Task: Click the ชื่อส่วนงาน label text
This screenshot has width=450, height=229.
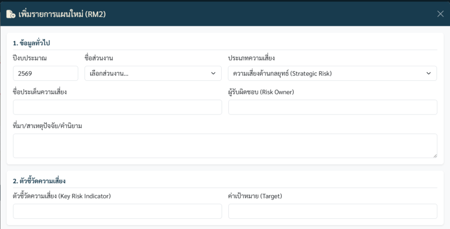Action: (x=99, y=58)
